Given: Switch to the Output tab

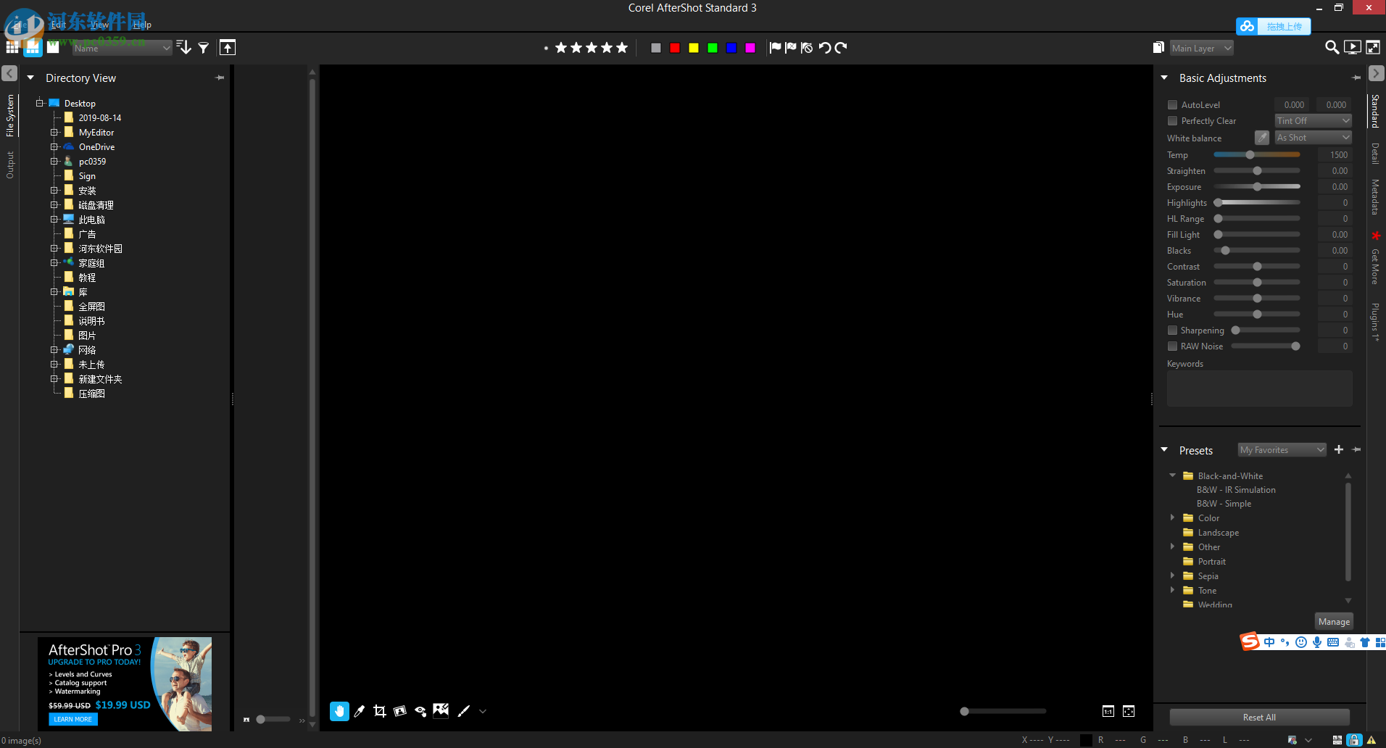Looking at the screenshot, I should tap(10, 165).
